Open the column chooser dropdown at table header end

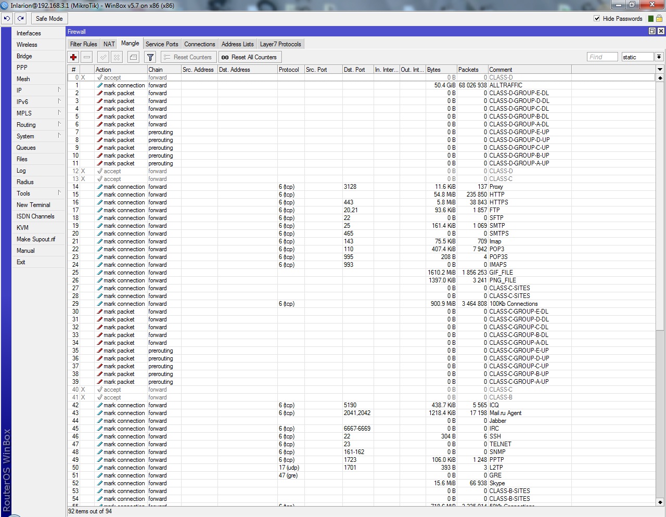tap(660, 69)
